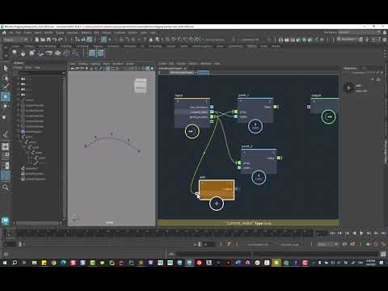Open the point_1 node options at top-right
The width and height of the screenshot is (388, 291).
[270, 101]
